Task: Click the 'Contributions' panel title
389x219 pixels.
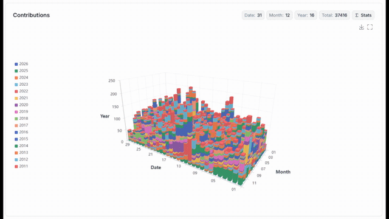Action: click(x=31, y=15)
